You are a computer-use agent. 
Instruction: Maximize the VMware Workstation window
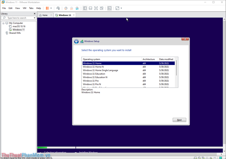click(213, 2)
